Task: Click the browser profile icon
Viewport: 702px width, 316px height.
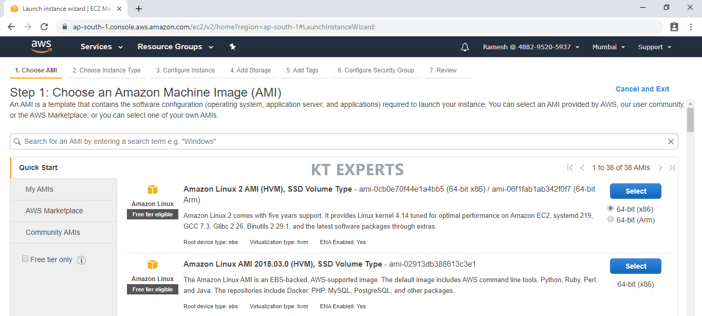Action: tap(674, 27)
